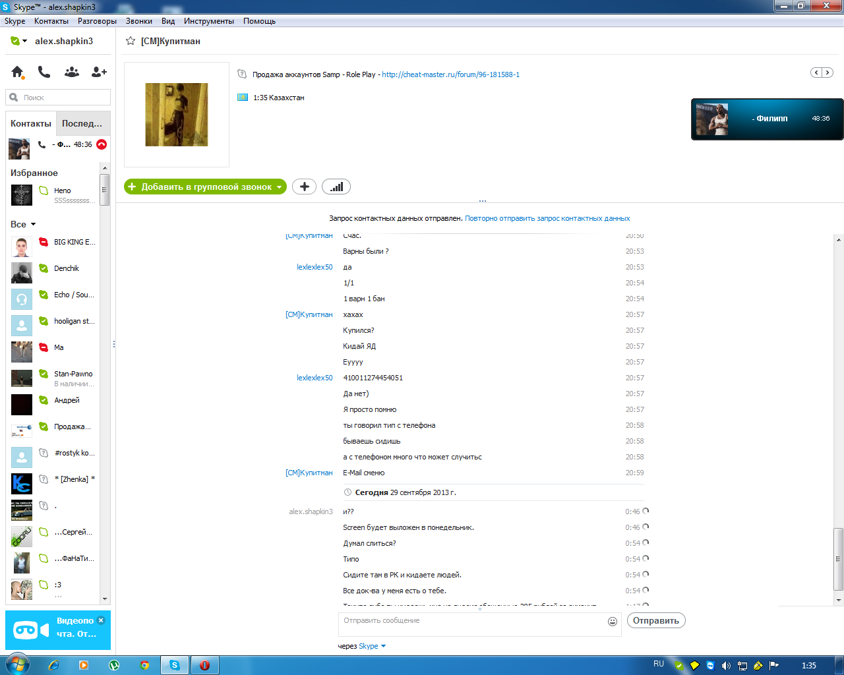Open the cheat-master.ru forum link
This screenshot has width=844, height=675.
451,74
